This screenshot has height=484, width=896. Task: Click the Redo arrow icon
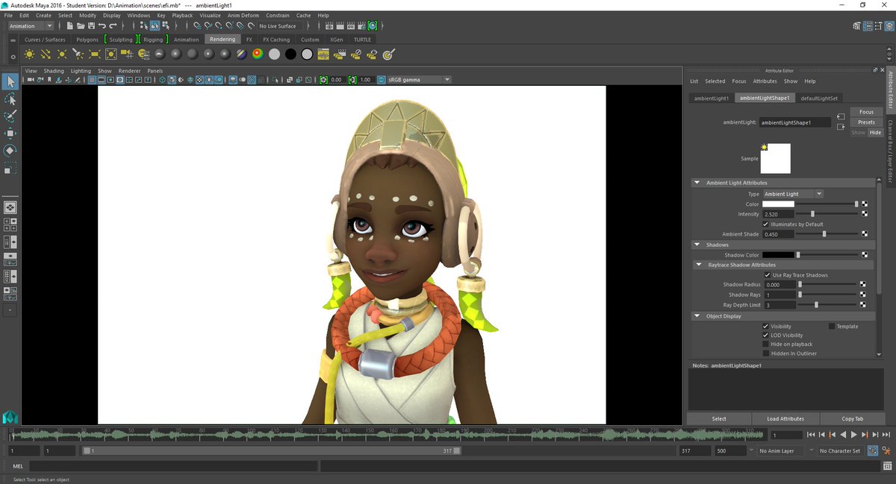click(x=113, y=26)
